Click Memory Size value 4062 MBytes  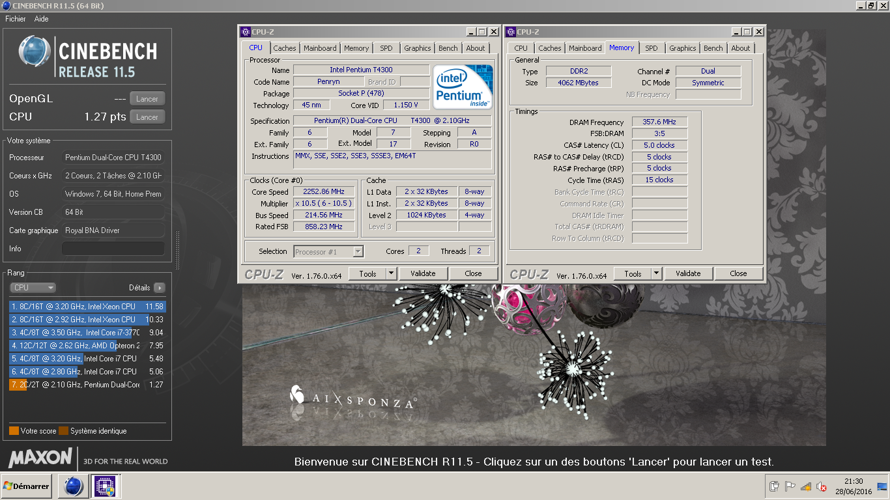click(x=578, y=83)
